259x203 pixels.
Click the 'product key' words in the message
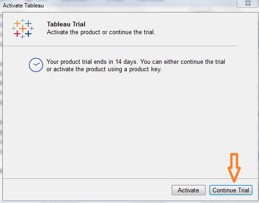(145, 69)
